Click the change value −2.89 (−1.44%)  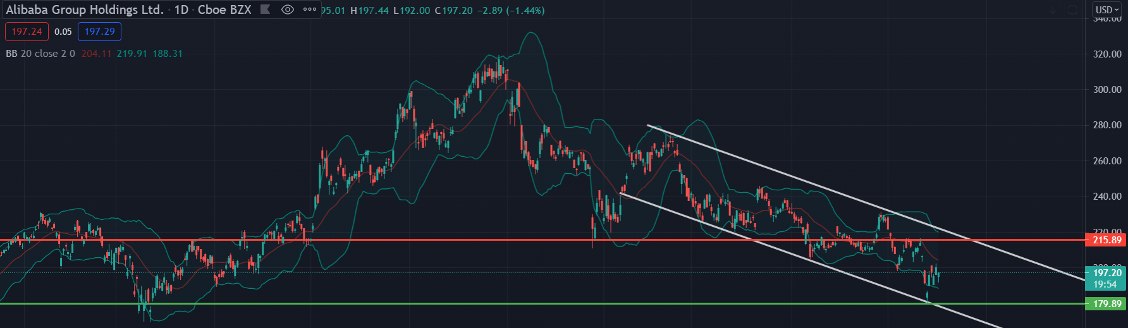click(x=510, y=11)
